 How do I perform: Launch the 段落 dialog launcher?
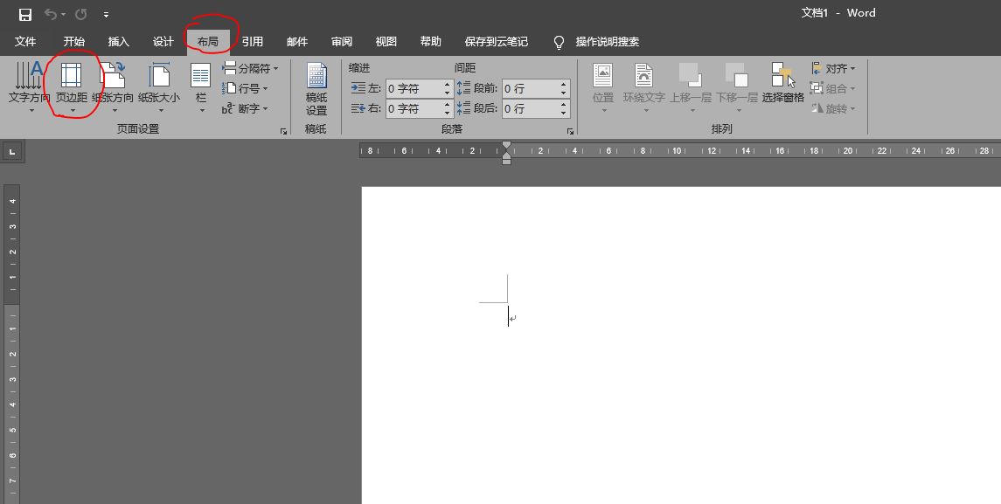pyautogui.click(x=570, y=131)
